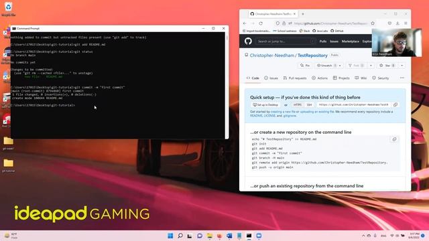Image resolution: width=429 pixels, height=241 pixels.
Task: Click the Command Prompt taskbar icon
Action: (249, 236)
